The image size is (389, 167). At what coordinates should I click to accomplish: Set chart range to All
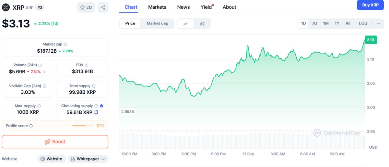(x=348, y=23)
